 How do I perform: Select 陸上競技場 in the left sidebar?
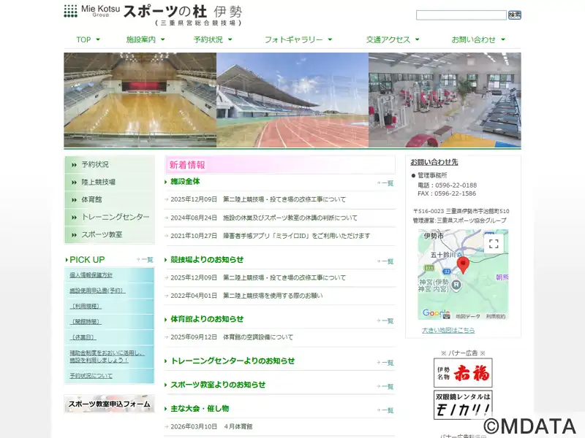tap(110, 182)
